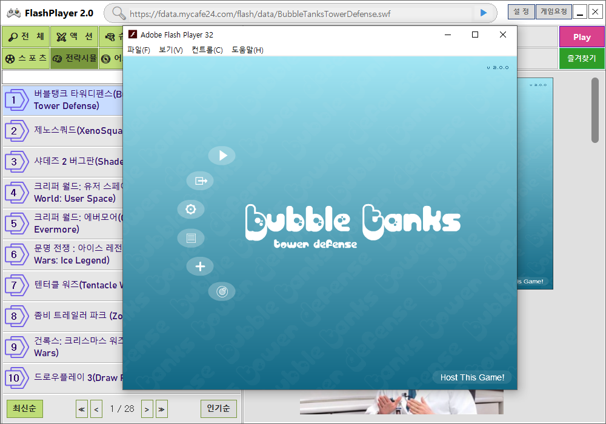Image resolution: width=606 pixels, height=424 pixels.
Task: Select the 전체 category tab
Action: pyautogui.click(x=26, y=37)
